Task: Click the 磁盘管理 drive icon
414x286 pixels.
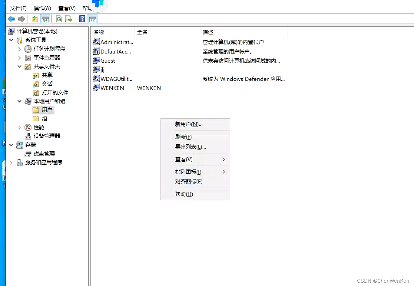Action: 28,154
